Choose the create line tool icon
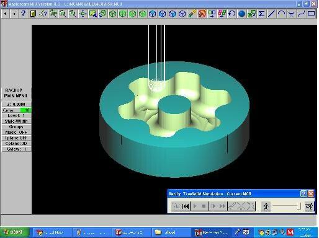 coord(271,14)
